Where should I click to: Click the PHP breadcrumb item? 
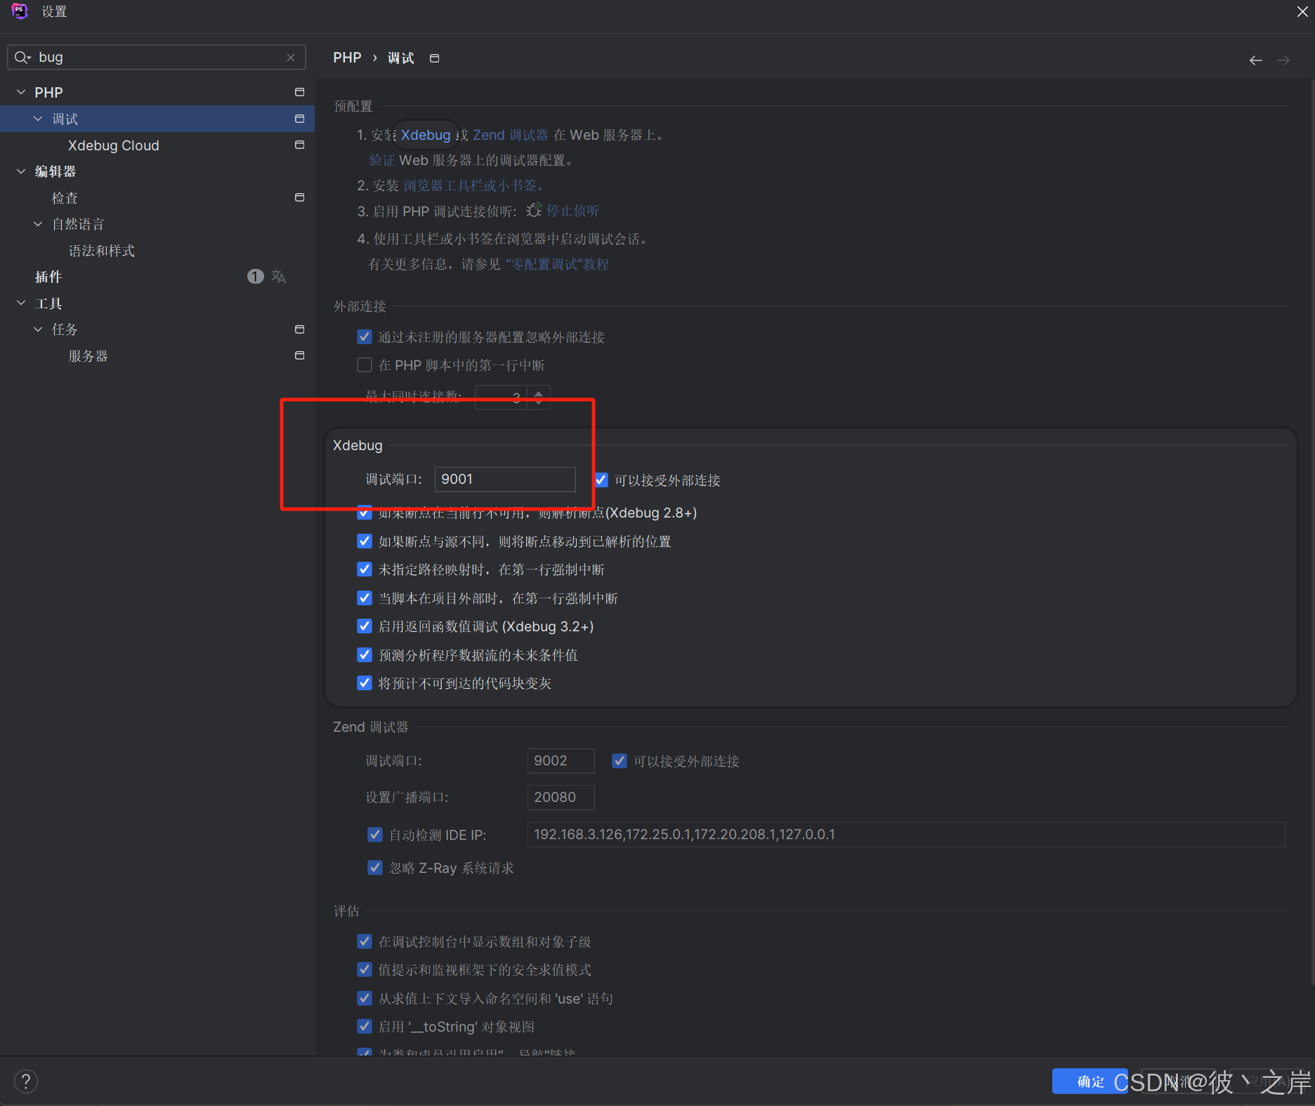tap(346, 58)
